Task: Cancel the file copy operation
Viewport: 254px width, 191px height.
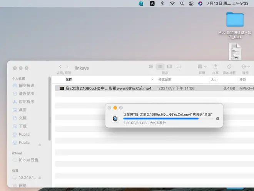Action: pos(217,119)
